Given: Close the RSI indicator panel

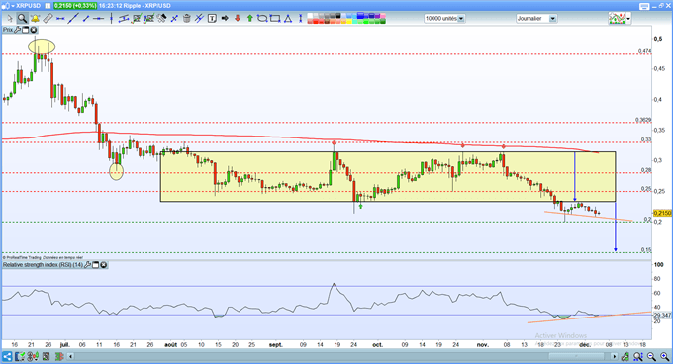Looking at the screenshot, I should (104, 265).
